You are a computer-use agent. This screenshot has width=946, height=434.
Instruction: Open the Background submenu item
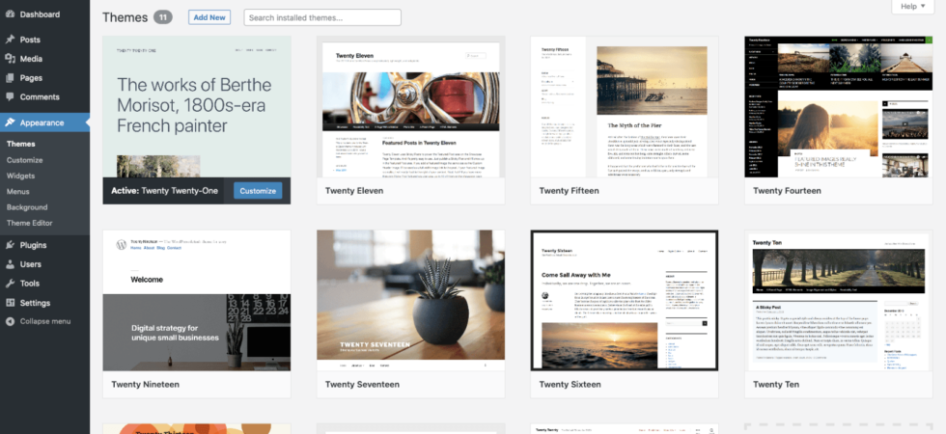[27, 207]
